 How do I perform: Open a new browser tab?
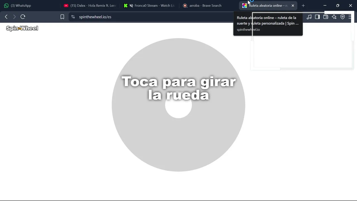pos(303,6)
